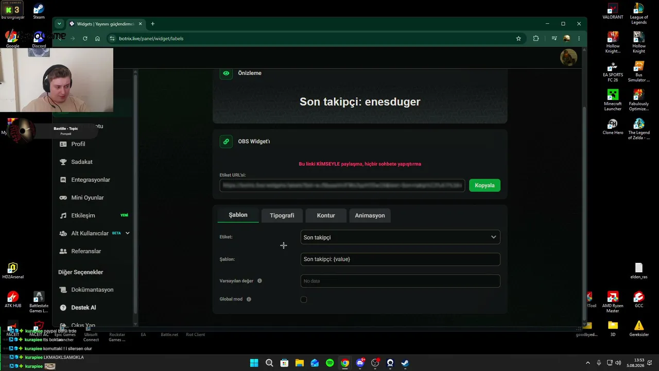The width and height of the screenshot is (659, 371).
Task: Click the Varsayılan değer input field
Action: click(400, 281)
